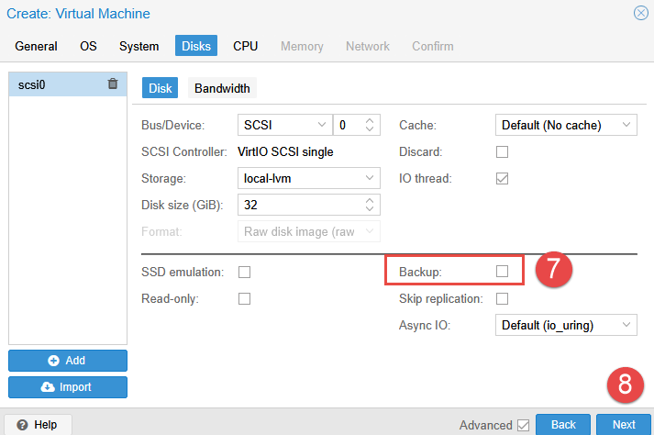The image size is (654, 435).
Task: Switch to the CPU tab
Action: click(245, 46)
